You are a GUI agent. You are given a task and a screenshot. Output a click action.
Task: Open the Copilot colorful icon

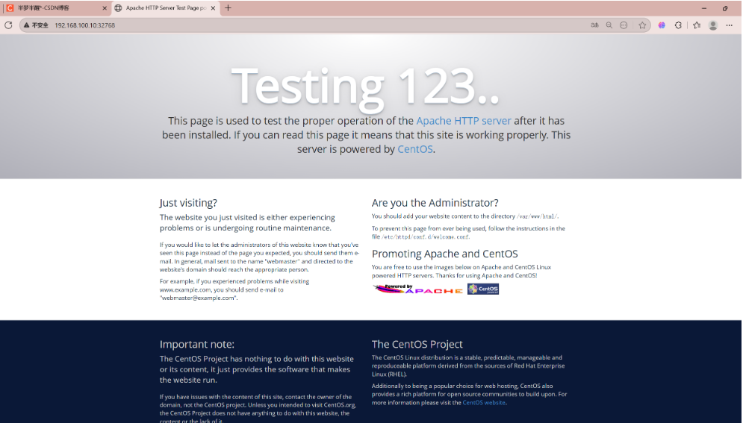click(662, 25)
